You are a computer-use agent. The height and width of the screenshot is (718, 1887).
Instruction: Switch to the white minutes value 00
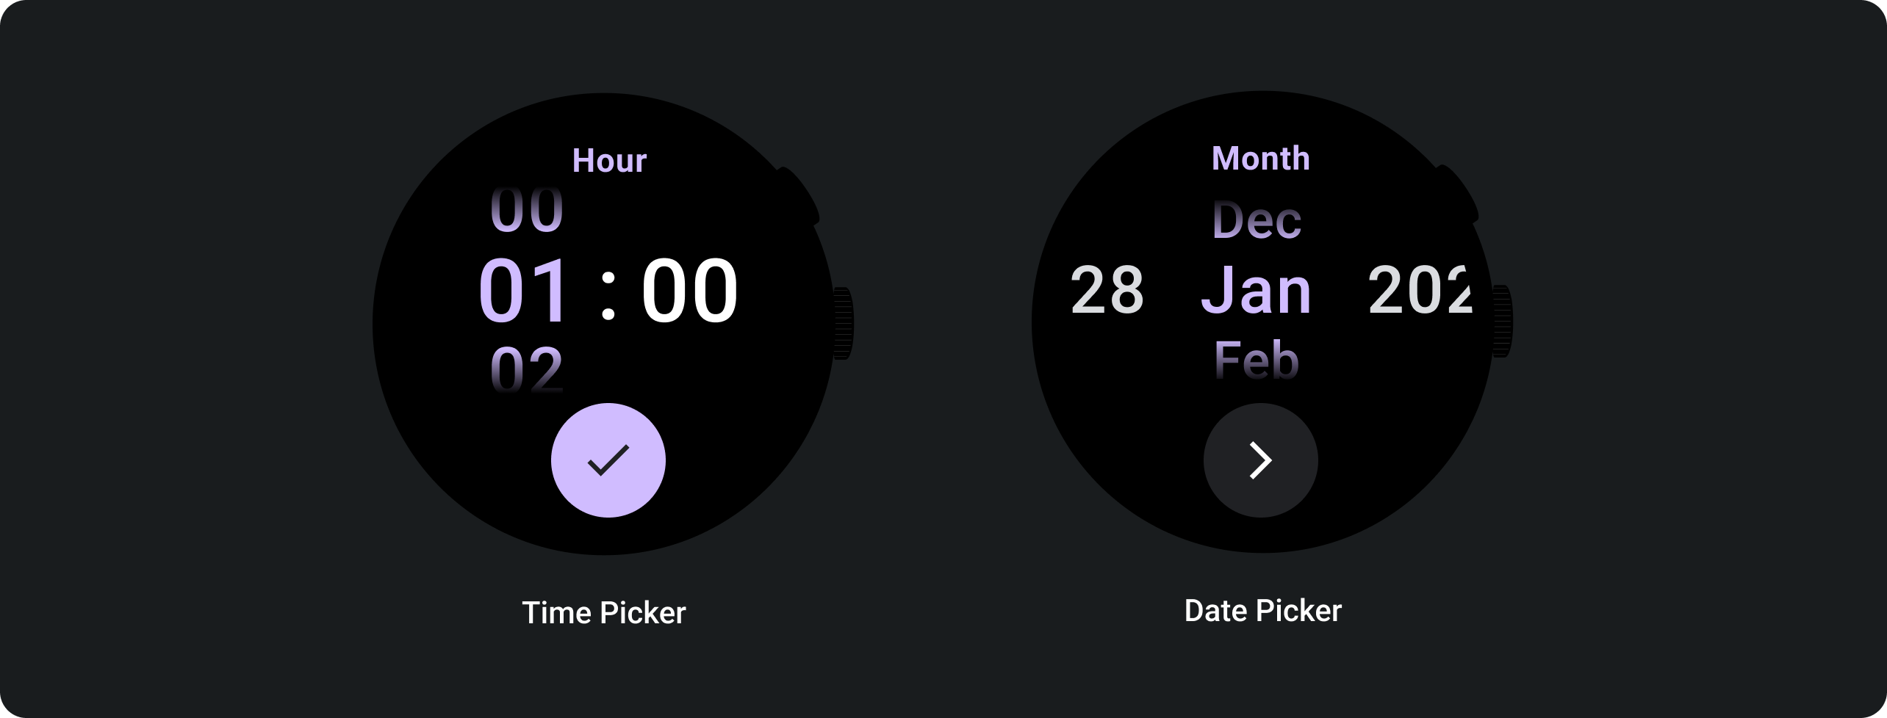pos(689,291)
